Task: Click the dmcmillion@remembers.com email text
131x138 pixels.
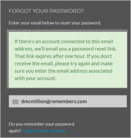Action: 54,101
